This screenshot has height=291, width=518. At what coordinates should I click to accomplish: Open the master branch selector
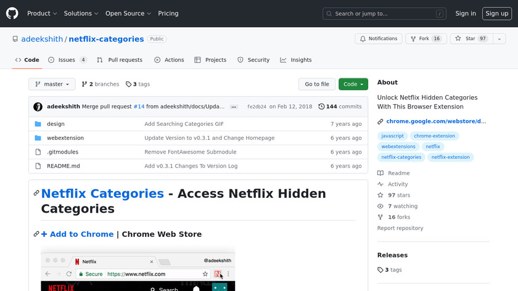[x=52, y=84]
